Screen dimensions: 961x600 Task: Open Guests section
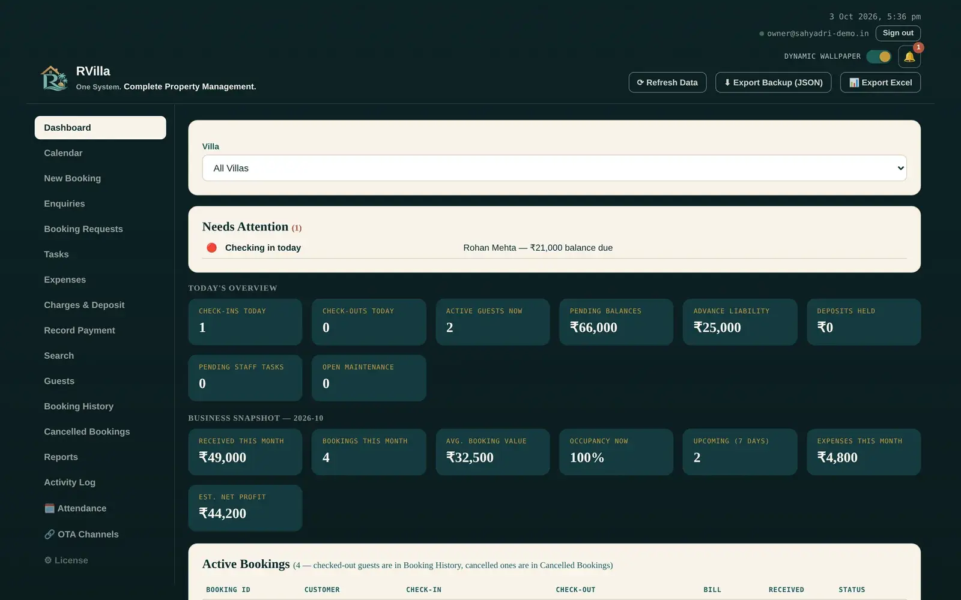point(100,381)
